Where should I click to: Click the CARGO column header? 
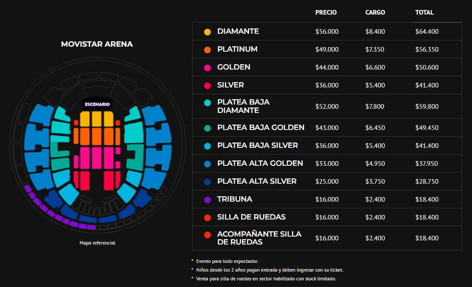click(375, 12)
